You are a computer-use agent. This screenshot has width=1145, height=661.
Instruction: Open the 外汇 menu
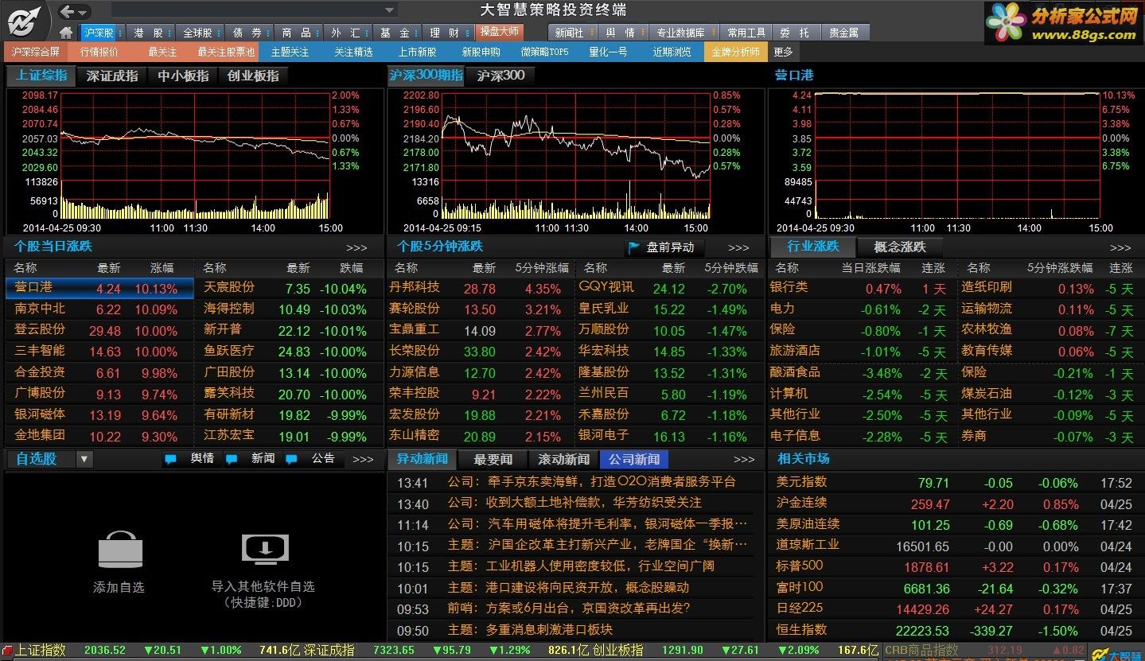point(346,33)
